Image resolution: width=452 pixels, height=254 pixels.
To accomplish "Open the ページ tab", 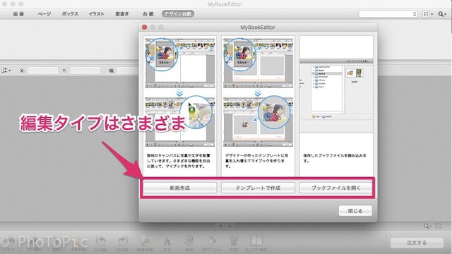I will [44, 14].
